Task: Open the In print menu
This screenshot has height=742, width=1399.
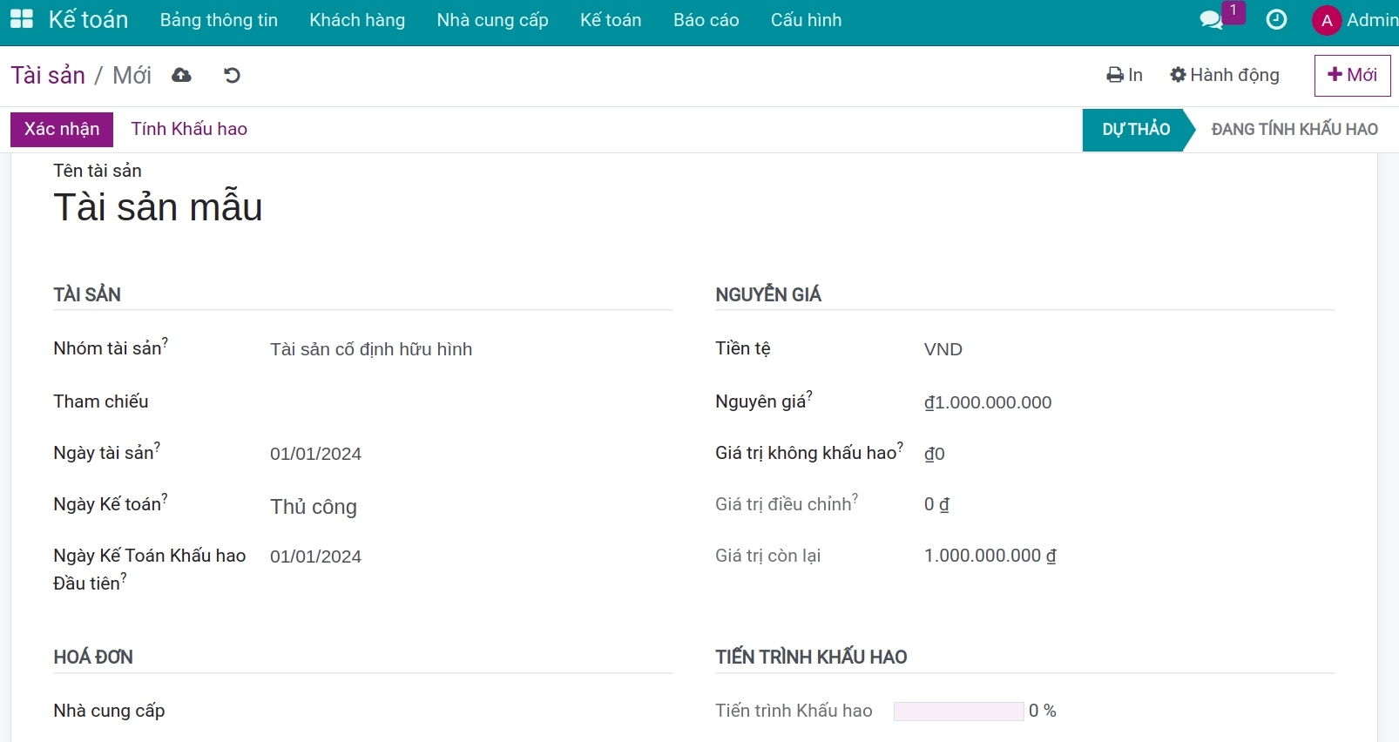Action: [x=1125, y=75]
